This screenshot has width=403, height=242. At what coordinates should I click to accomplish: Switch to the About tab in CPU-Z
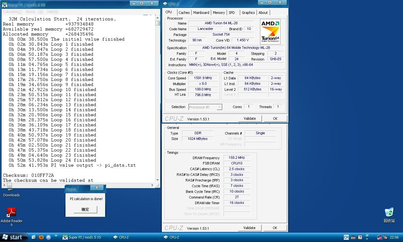tap(263, 13)
